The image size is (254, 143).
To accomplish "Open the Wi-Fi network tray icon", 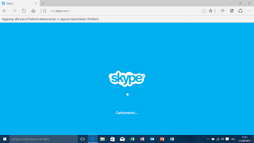I will 218,139.
